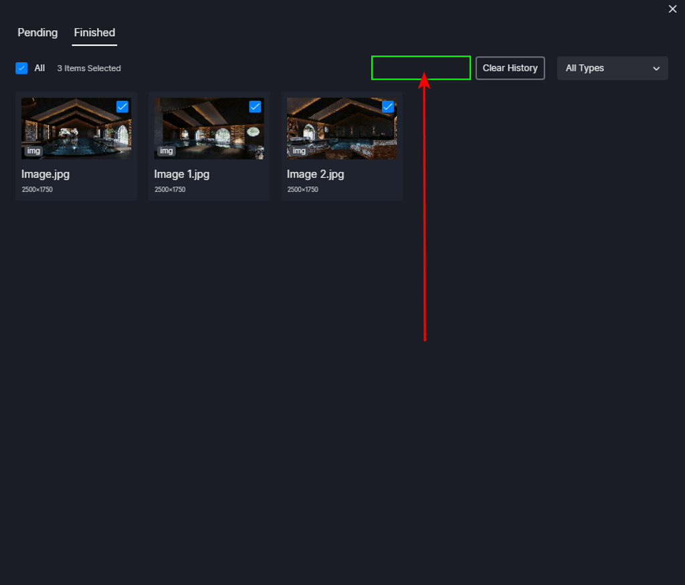The width and height of the screenshot is (685, 585).
Task: Open the Image.jpg thumbnail preview
Action: [76, 128]
